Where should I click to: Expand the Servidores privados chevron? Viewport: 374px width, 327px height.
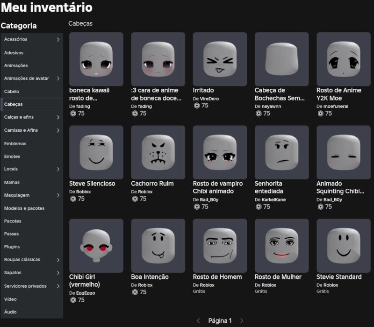point(58,286)
